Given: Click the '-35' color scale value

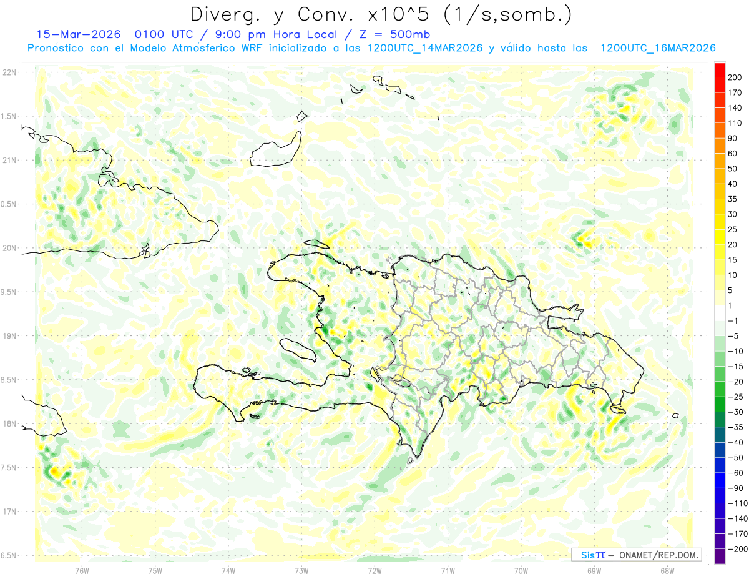Looking at the screenshot, I should (736, 427).
